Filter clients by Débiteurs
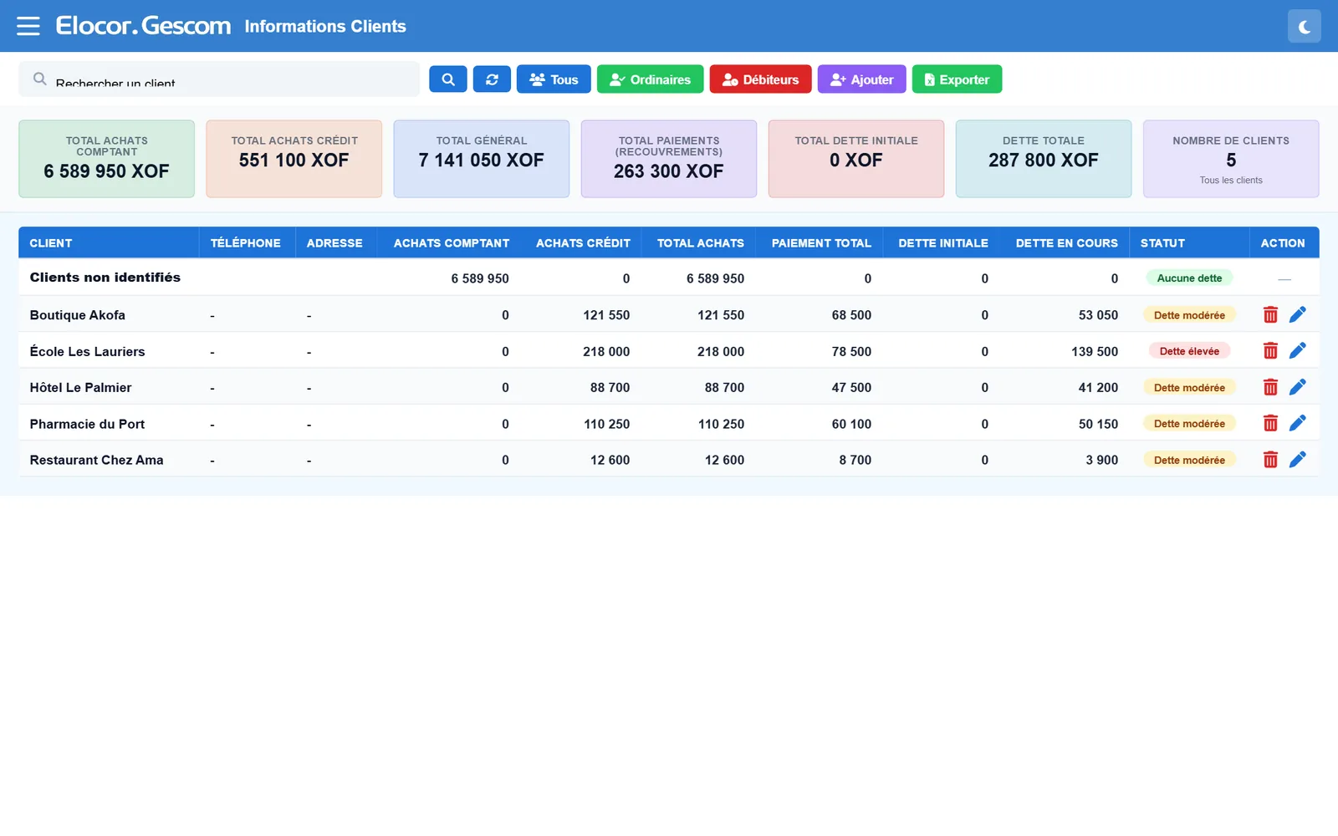This screenshot has width=1338, height=836. (760, 79)
